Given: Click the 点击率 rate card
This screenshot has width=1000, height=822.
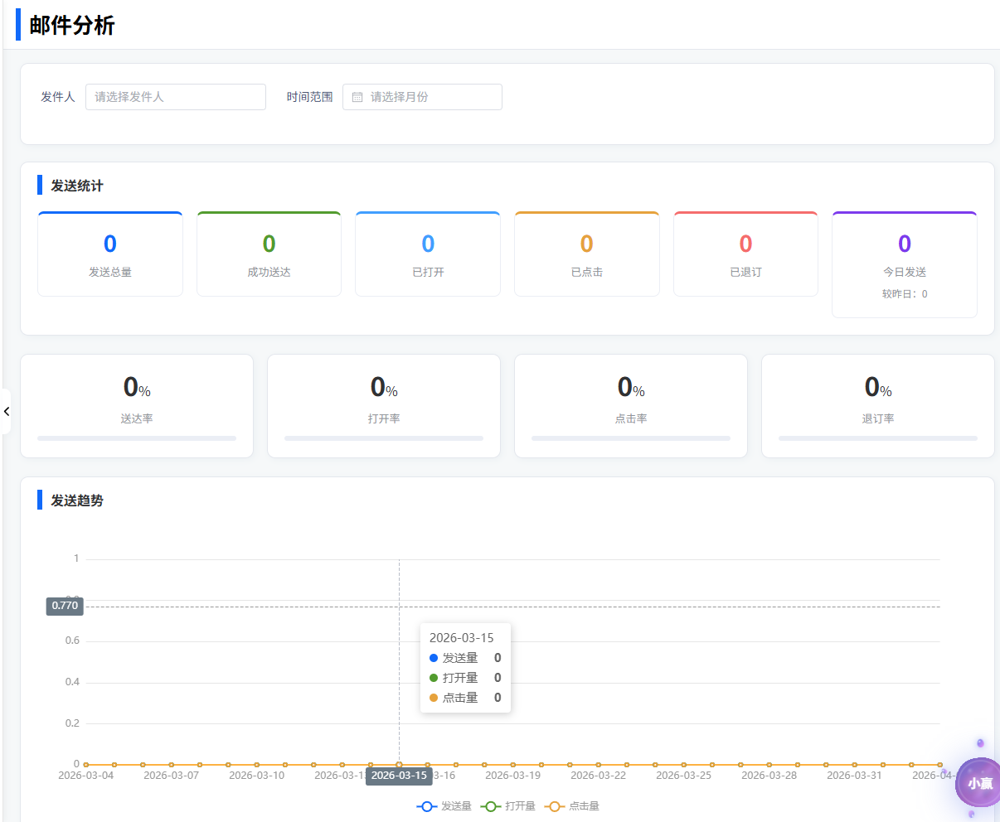Looking at the screenshot, I should pos(631,405).
